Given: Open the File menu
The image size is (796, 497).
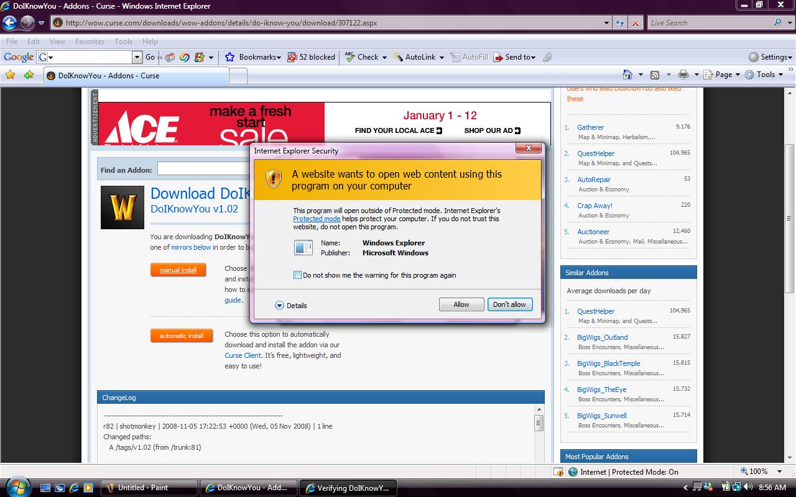Looking at the screenshot, I should click(x=12, y=41).
